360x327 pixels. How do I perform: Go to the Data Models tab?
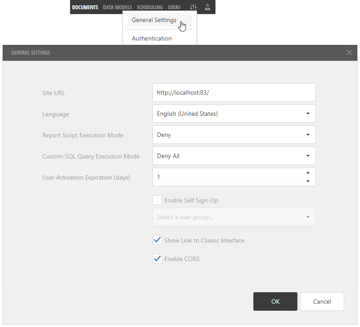(x=117, y=7)
